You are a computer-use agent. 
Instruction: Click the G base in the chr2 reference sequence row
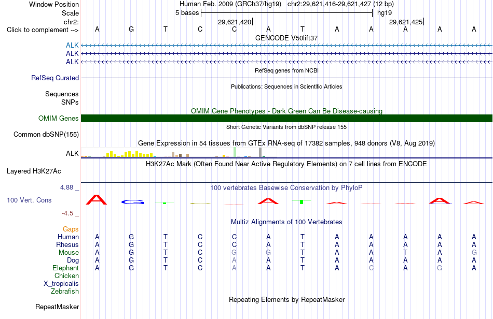click(131, 29)
